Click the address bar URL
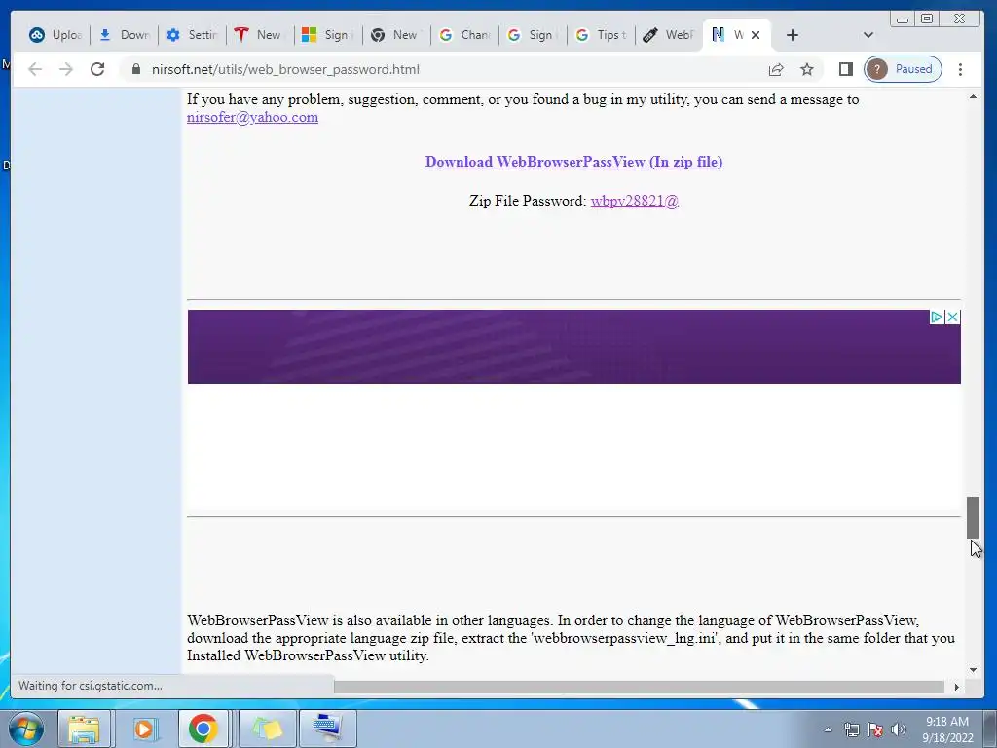 pos(285,69)
